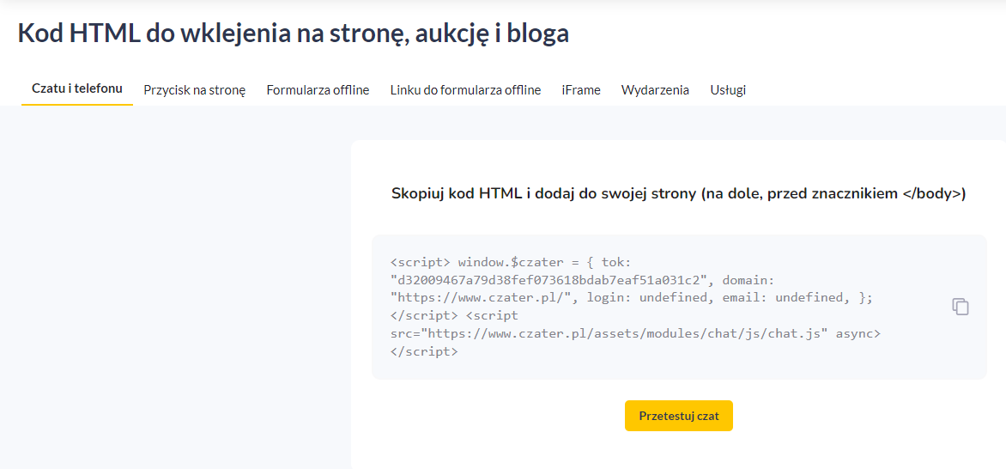Screen dimensions: 1006x469
Task: Select the Formularza offline tab
Action: [318, 90]
